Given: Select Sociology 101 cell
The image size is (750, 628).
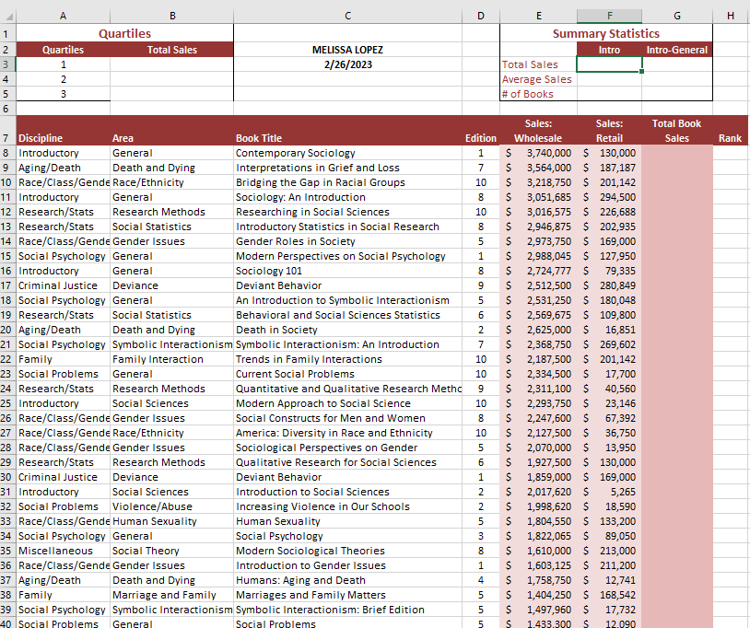Looking at the screenshot, I should click(x=347, y=271).
